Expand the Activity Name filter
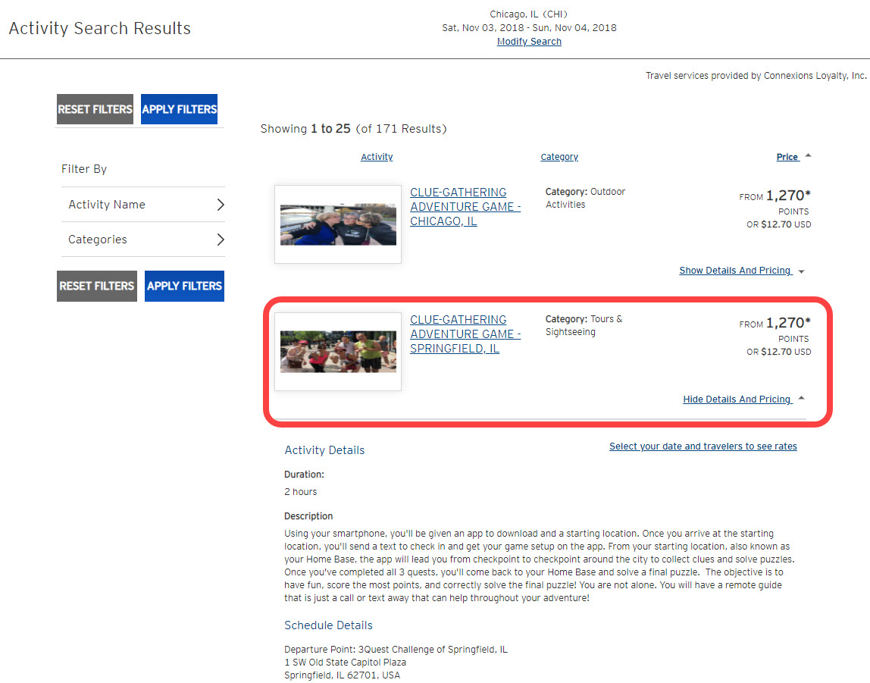 (143, 205)
